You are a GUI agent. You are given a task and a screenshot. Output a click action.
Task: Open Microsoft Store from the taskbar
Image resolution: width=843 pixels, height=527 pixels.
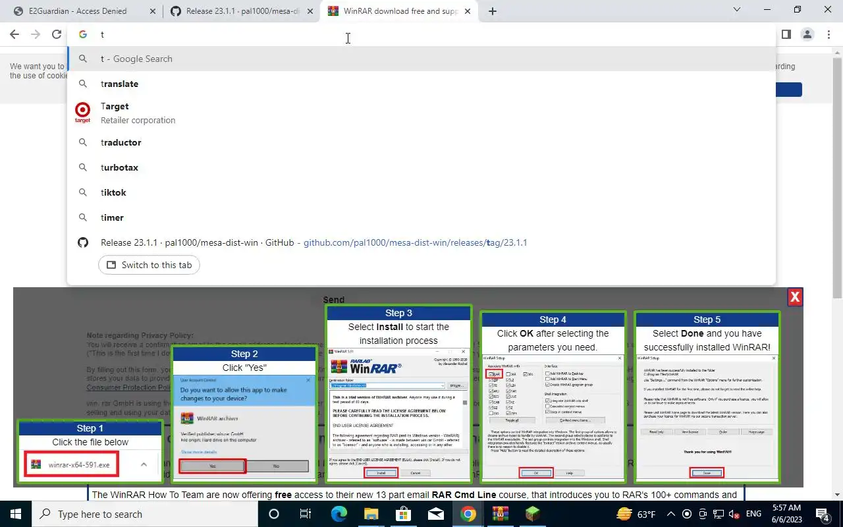403,514
